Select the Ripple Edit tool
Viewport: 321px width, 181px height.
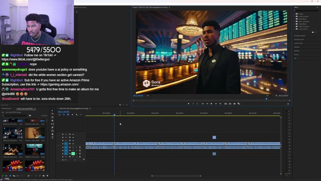tap(52, 117)
